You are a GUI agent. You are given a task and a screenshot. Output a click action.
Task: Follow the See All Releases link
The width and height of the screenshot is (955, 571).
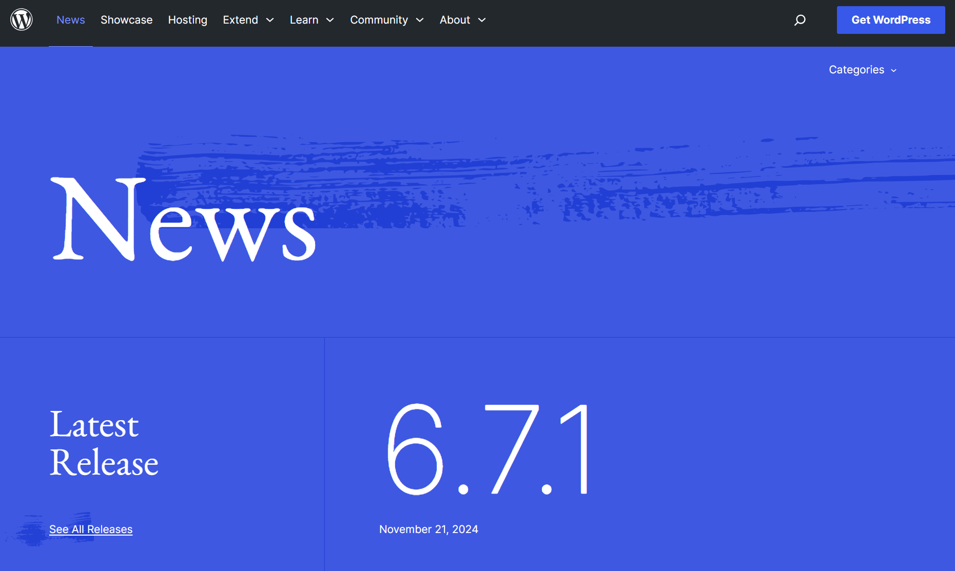(x=91, y=529)
